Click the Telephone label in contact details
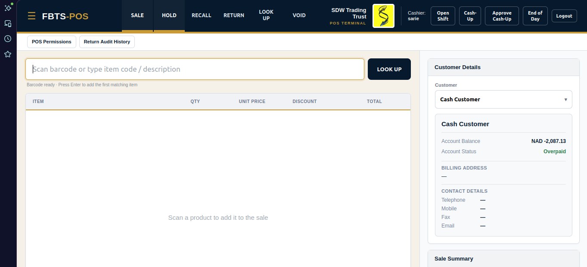587x267 pixels. tap(453, 200)
